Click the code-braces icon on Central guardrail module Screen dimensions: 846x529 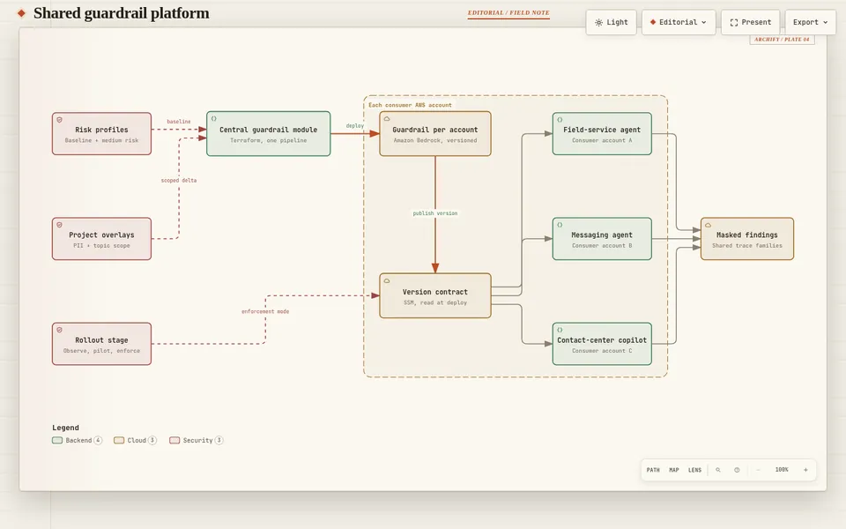point(213,119)
